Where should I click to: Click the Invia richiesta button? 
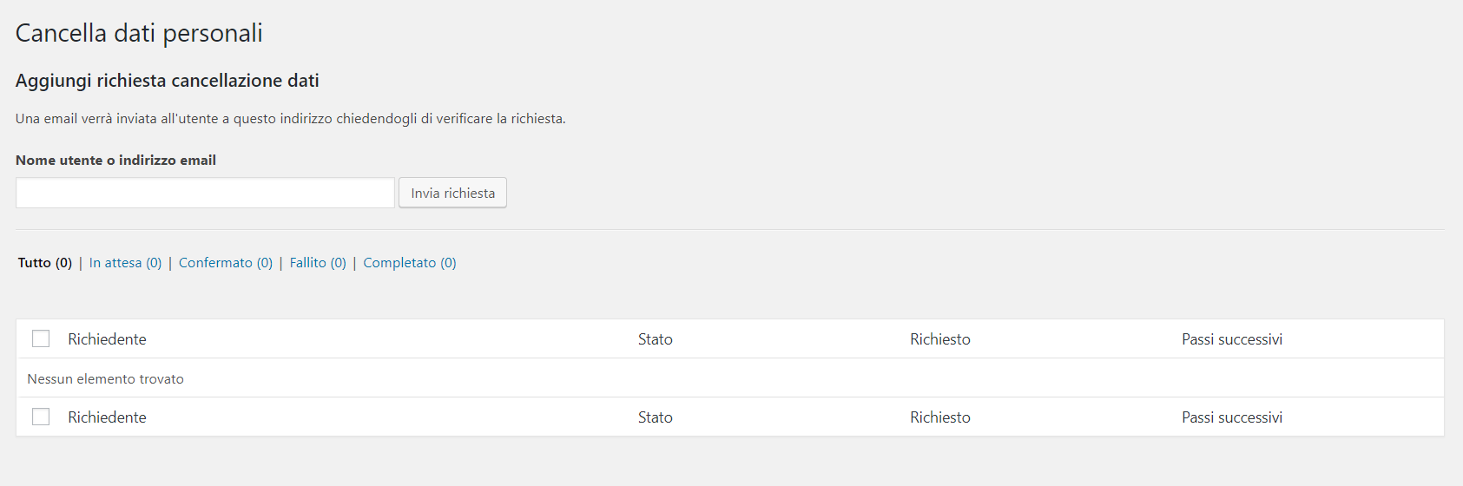click(452, 193)
